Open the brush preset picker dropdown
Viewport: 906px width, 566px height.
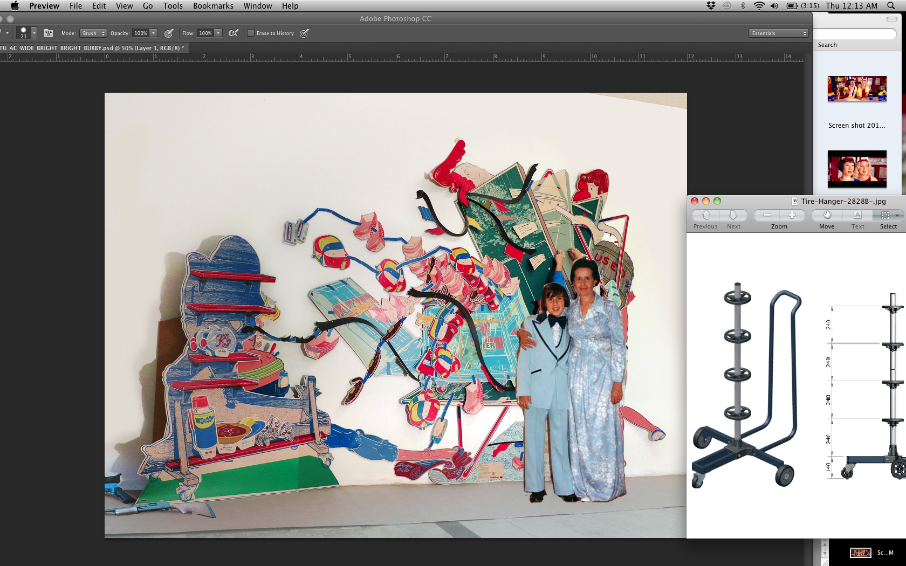tap(34, 33)
